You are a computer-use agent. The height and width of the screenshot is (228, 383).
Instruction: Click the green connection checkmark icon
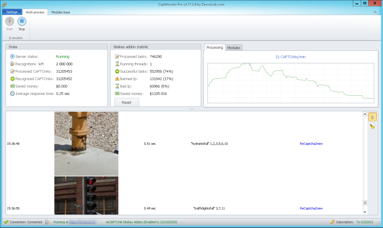tap(6, 222)
